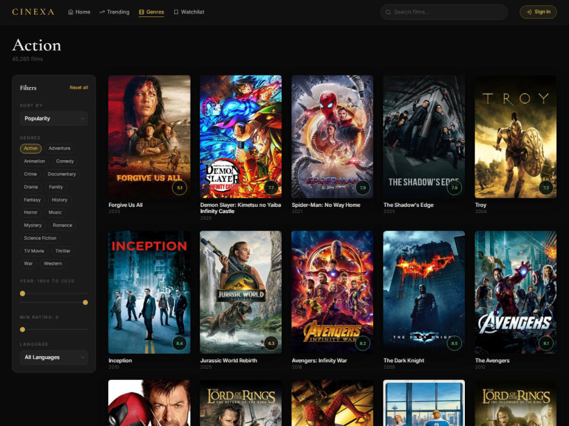Image resolution: width=569 pixels, height=426 pixels.
Task: Toggle the Documentary genre chip
Action: point(61,174)
